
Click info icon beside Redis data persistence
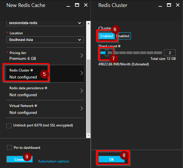point(46,88)
